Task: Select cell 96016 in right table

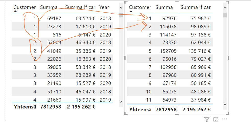Action: click(x=169, y=59)
